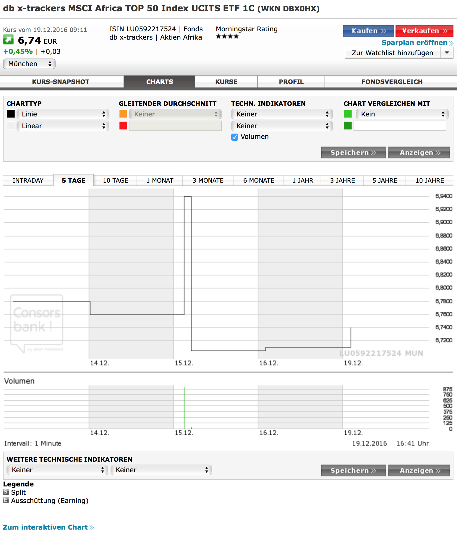Open second Weitere Technische Indikatoren dropdown
457x542 pixels.
[x=161, y=470]
